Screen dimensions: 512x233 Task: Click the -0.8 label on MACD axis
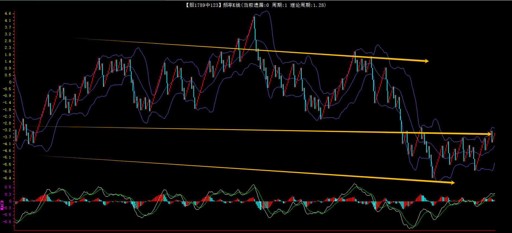(x=7, y=222)
